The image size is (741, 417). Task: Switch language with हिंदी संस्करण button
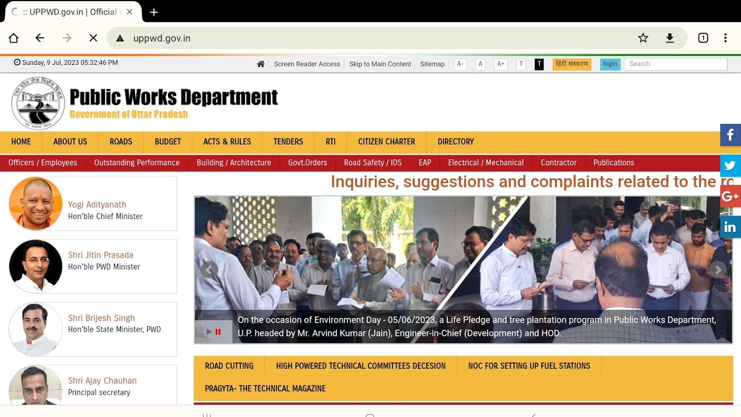[572, 64]
